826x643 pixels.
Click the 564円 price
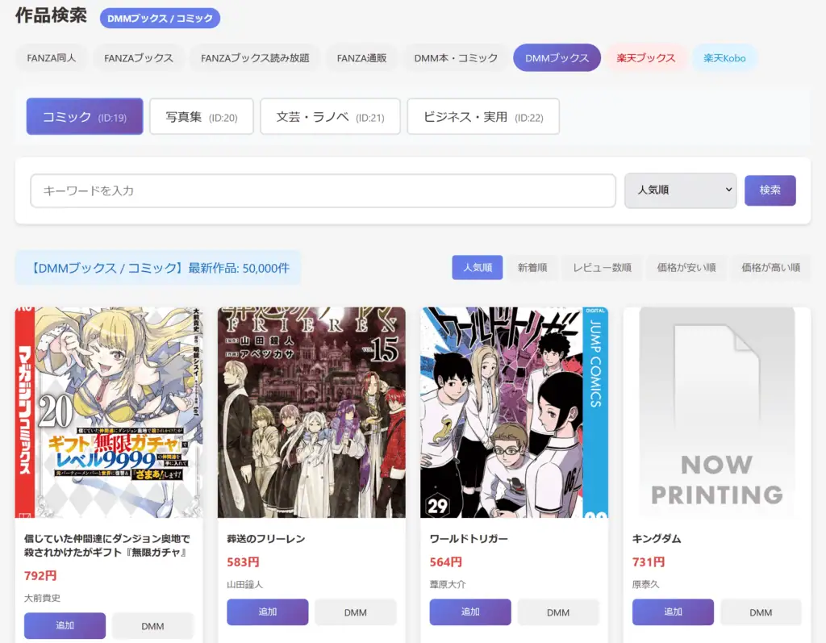click(x=445, y=562)
